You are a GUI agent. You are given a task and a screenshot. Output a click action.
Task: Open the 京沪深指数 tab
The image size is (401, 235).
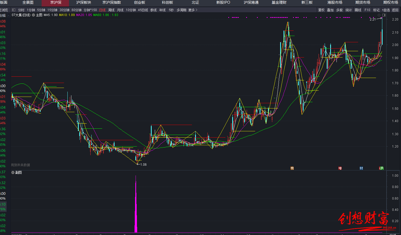tap(112, 2)
